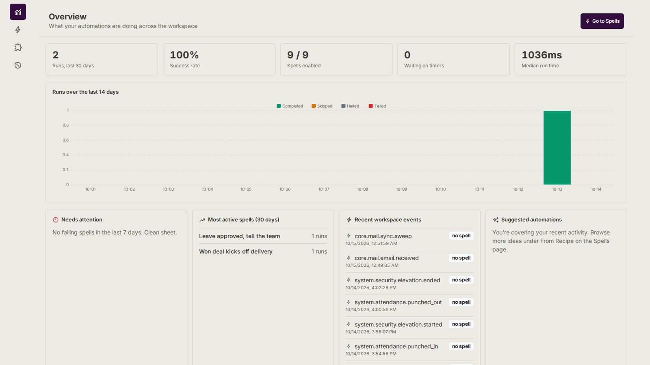Select the core.mail.sync.sweep event
The height and width of the screenshot is (365, 650).
tap(409, 239)
